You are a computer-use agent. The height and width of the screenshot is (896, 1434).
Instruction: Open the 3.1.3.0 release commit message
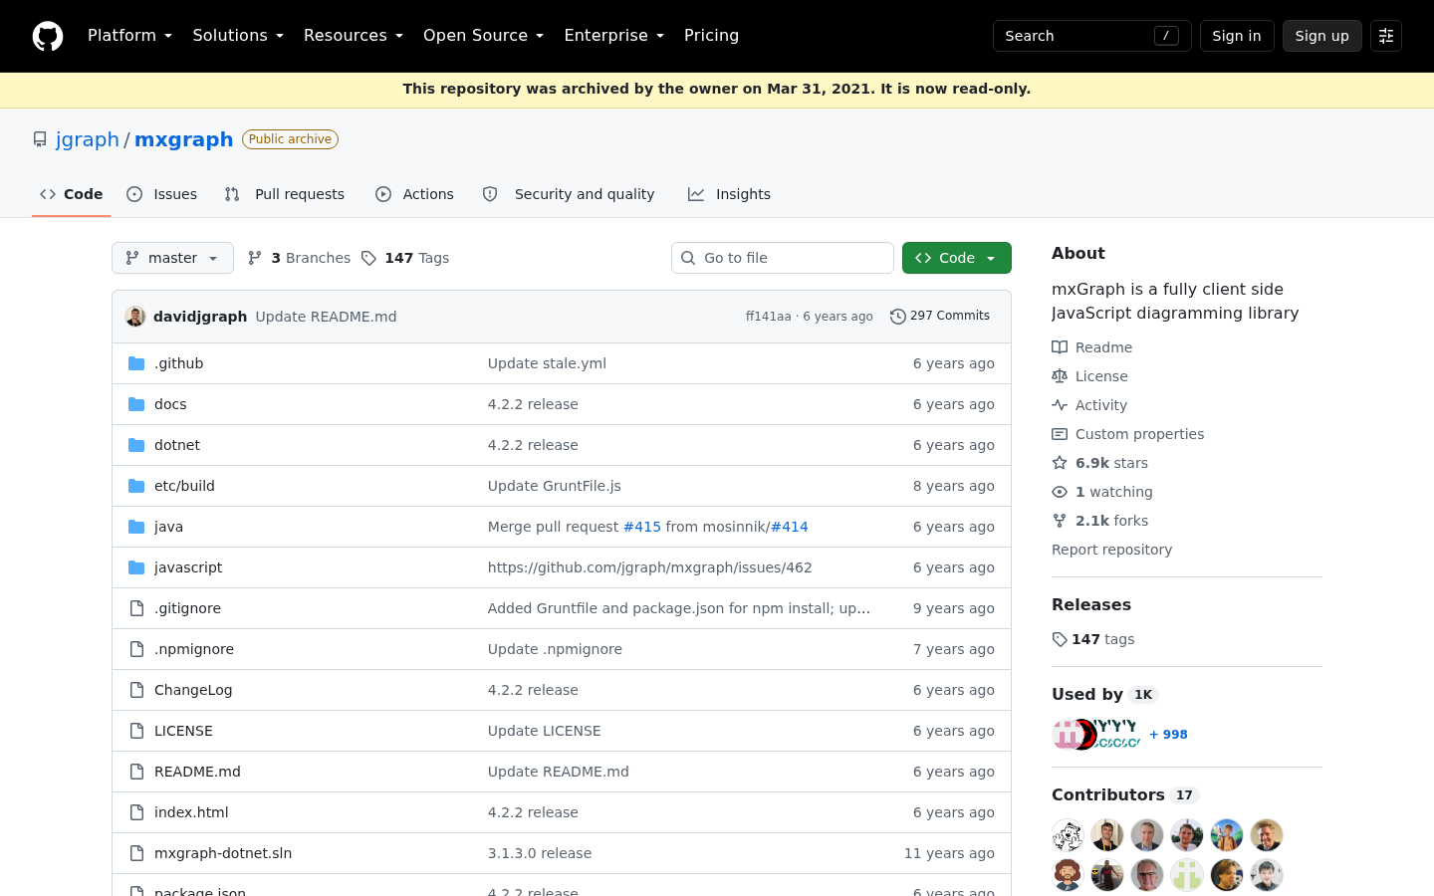(540, 853)
